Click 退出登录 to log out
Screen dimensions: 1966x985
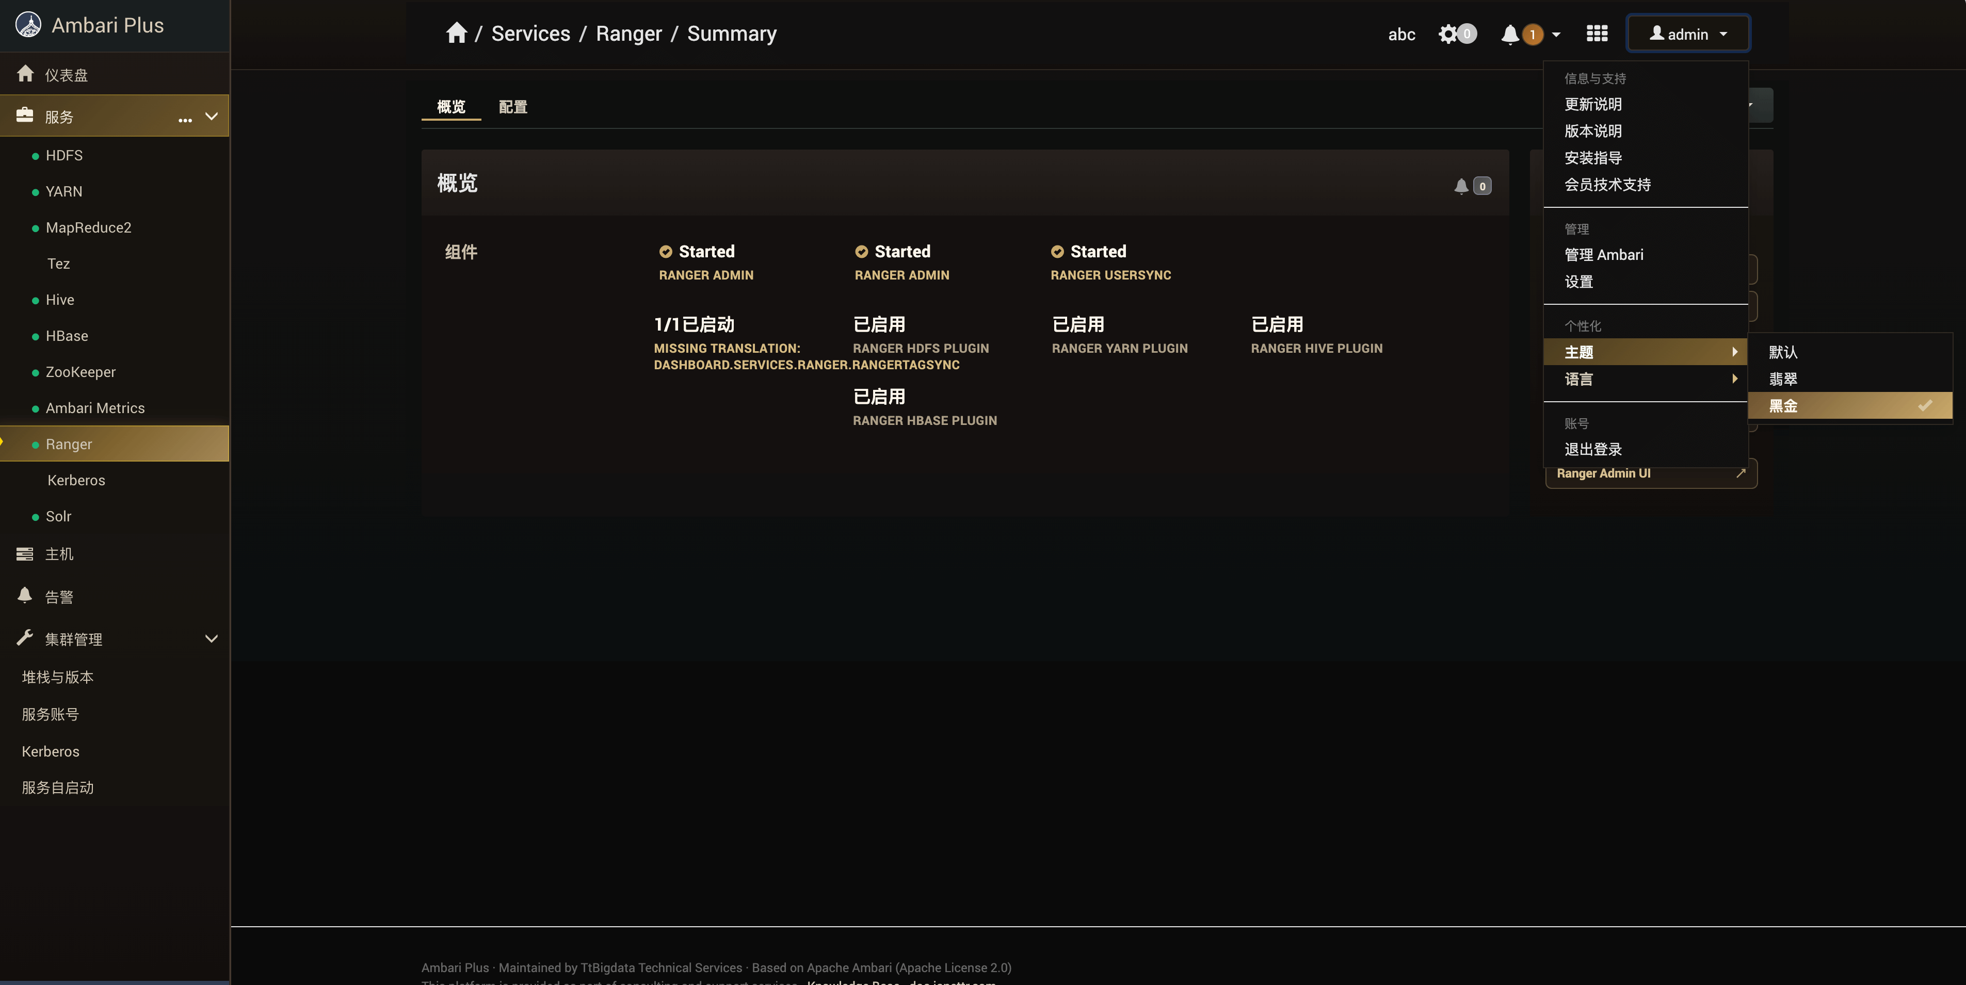click(1593, 449)
